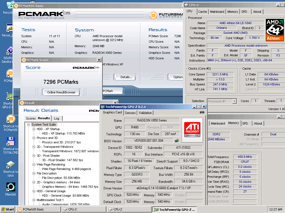Click the PCMark Score dialog title icon

(24, 60)
